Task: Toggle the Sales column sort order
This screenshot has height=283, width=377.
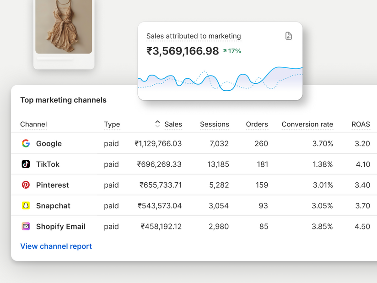Action: [172, 124]
